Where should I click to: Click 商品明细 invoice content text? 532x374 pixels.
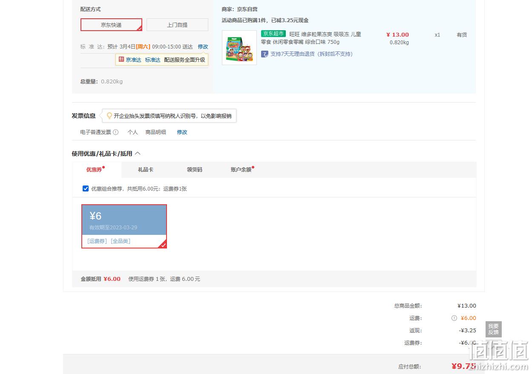coord(155,132)
